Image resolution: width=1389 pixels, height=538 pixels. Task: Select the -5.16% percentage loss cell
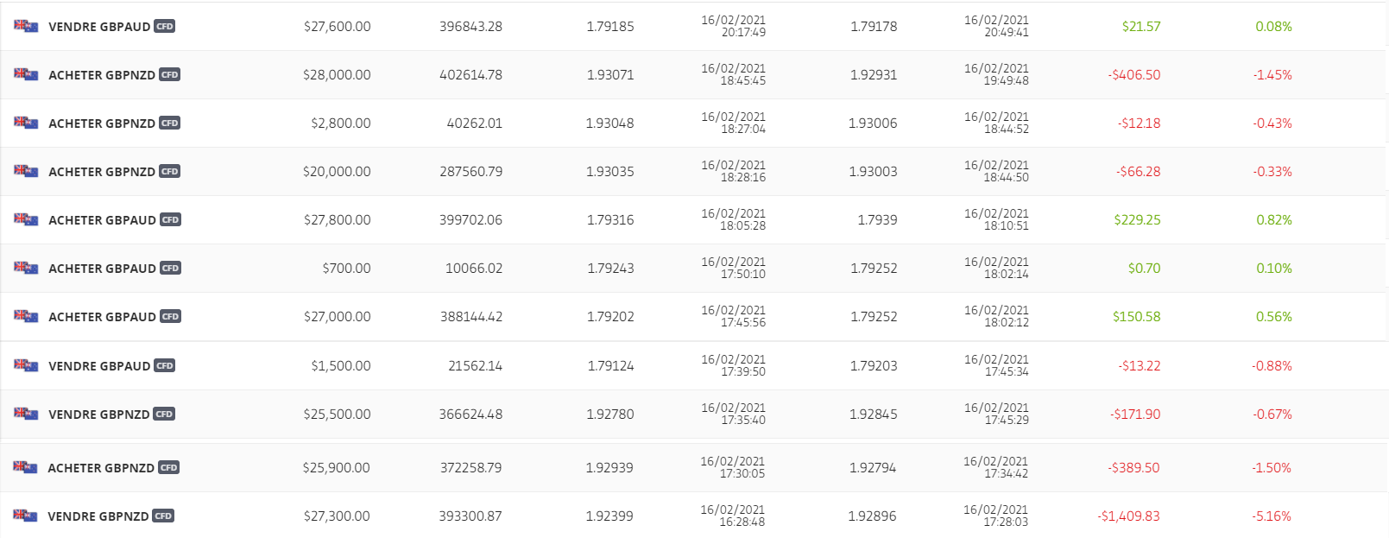pyautogui.click(x=1272, y=516)
